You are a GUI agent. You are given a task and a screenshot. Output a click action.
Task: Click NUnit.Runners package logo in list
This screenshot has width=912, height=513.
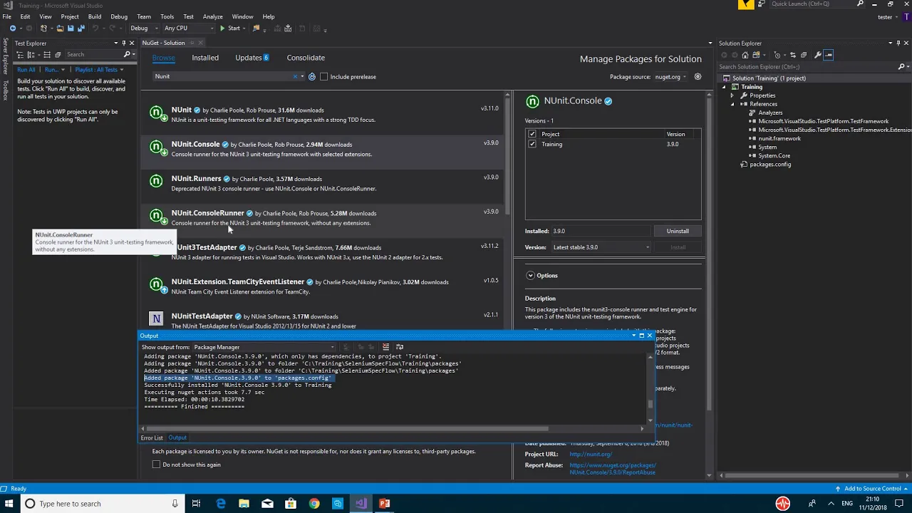click(x=156, y=181)
